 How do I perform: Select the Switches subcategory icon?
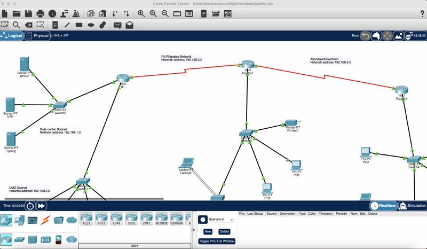19,240
